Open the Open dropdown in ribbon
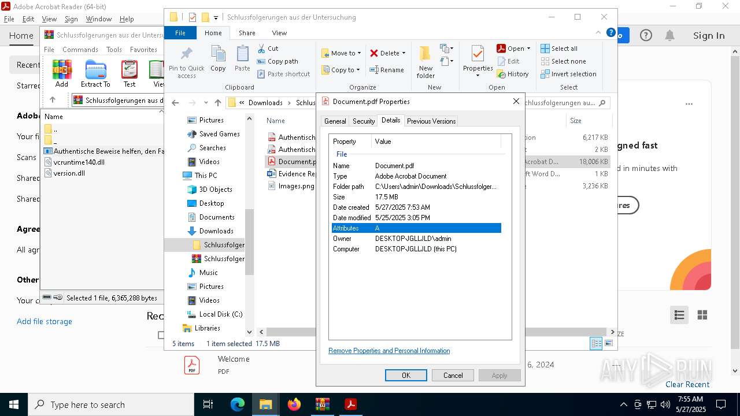 (x=513, y=49)
